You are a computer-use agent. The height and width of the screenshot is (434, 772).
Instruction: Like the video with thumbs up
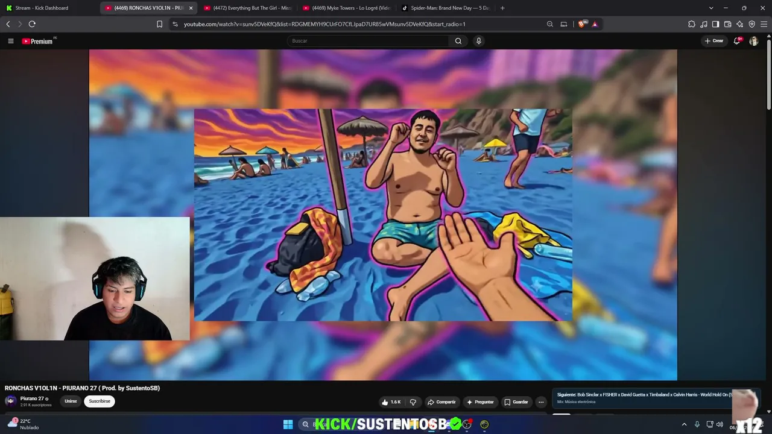(393, 402)
